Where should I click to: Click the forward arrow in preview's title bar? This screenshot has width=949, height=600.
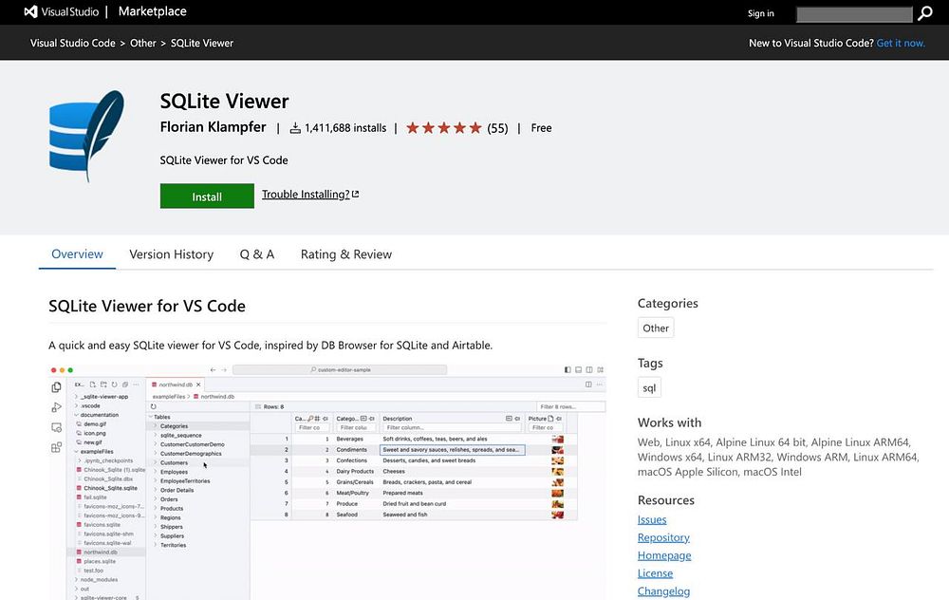[224, 369]
